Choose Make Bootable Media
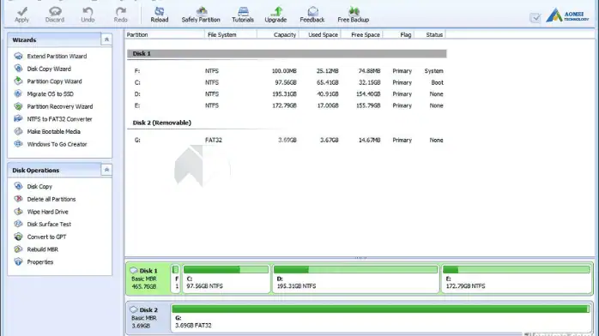This screenshot has width=599, height=336. [x=53, y=132]
